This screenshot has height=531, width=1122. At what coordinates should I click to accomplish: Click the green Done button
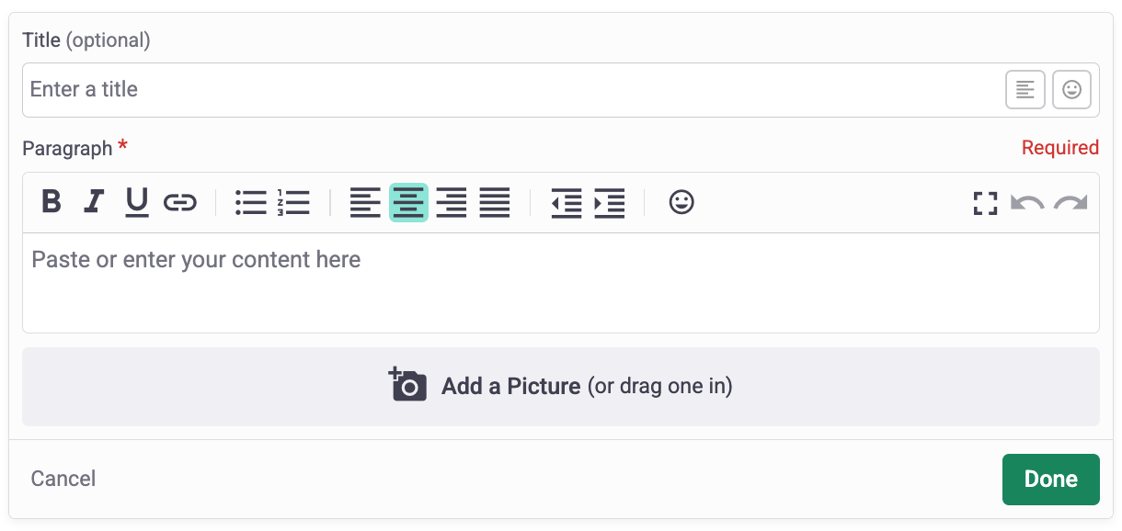pyautogui.click(x=1050, y=480)
